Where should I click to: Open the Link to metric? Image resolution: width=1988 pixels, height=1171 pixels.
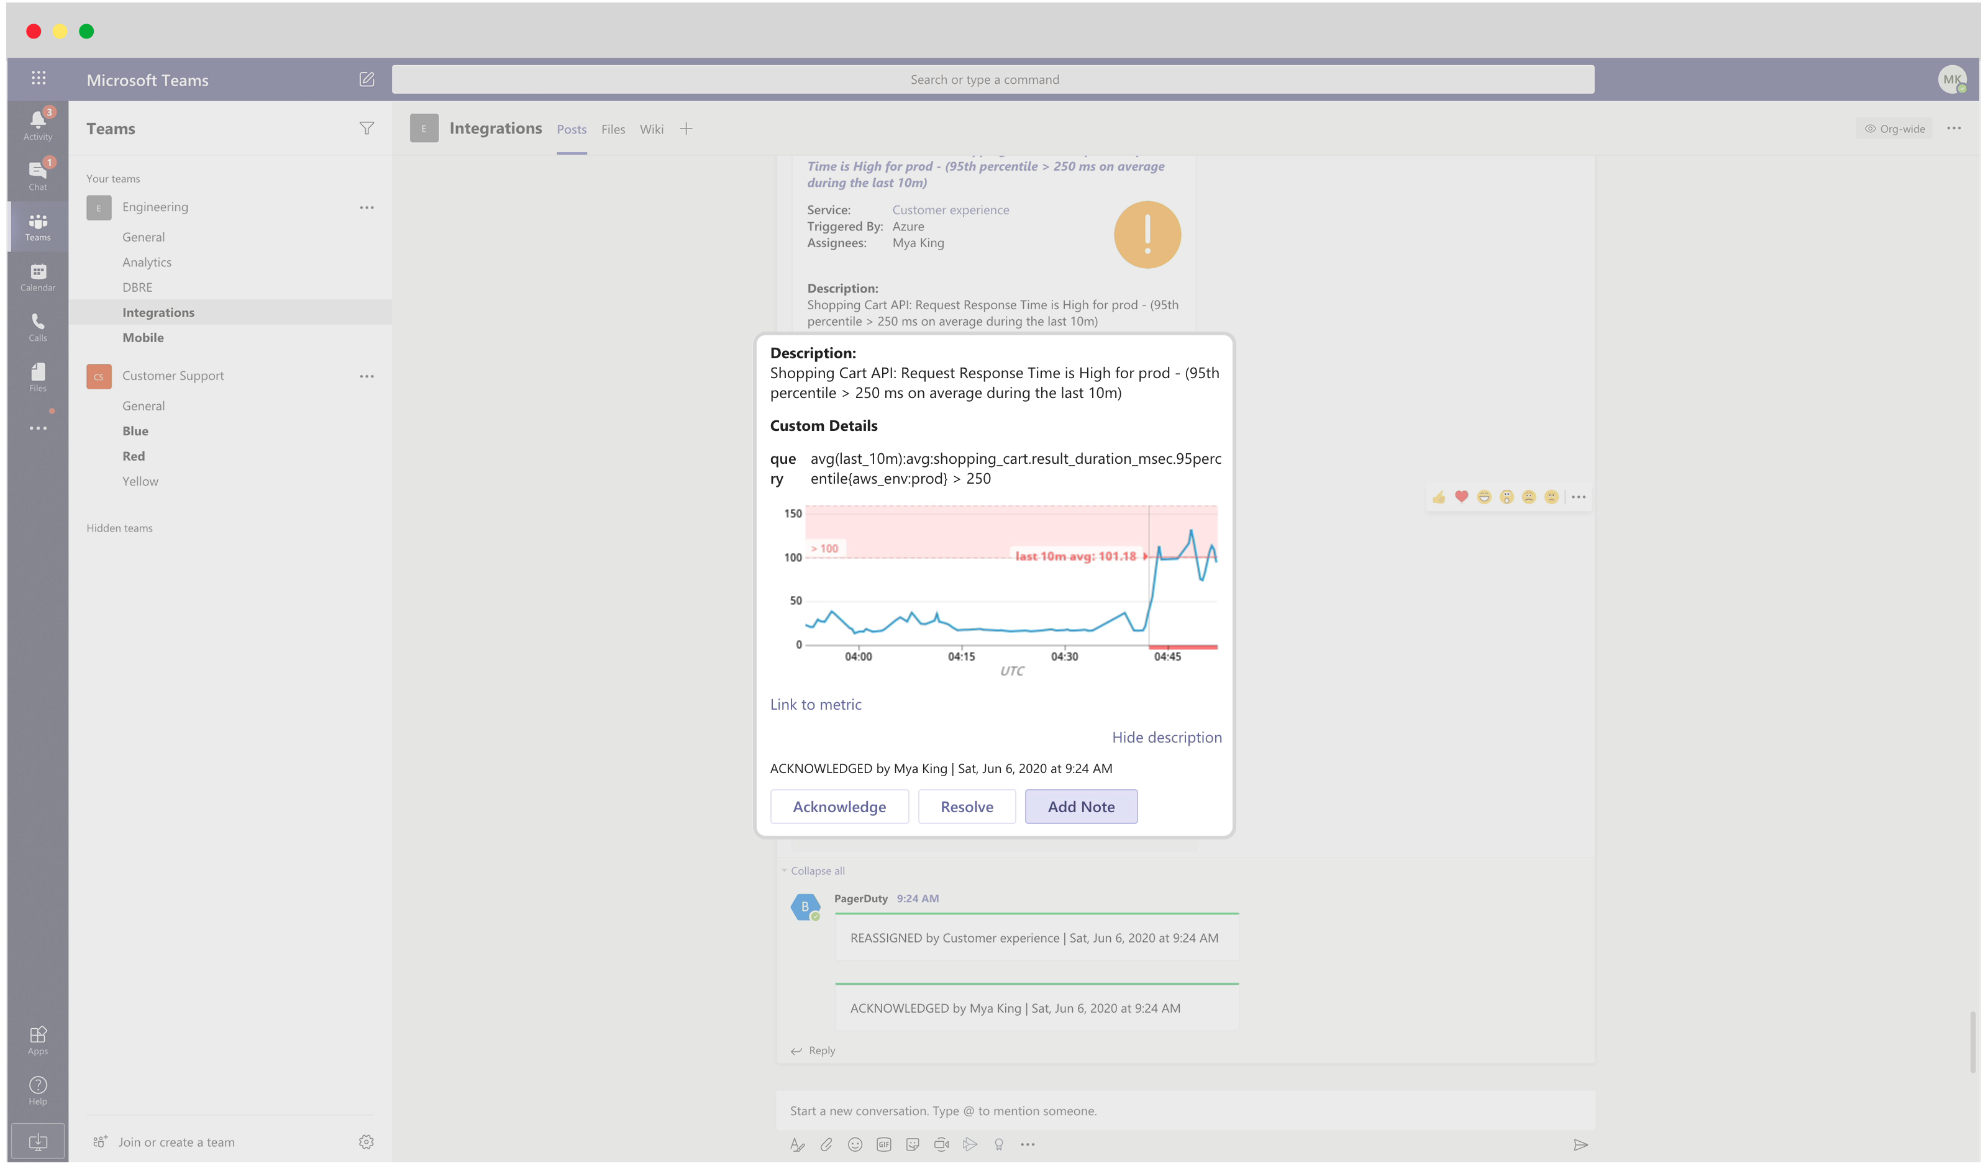click(816, 705)
